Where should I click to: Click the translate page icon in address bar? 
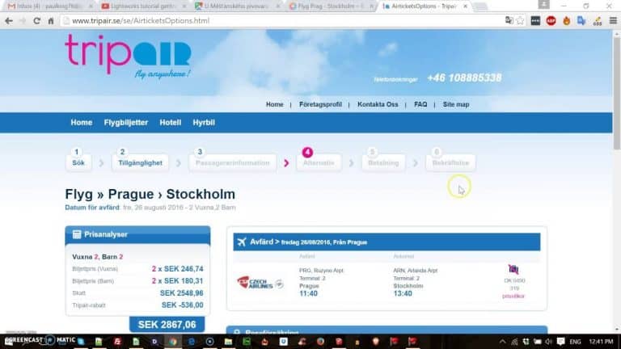coord(509,20)
